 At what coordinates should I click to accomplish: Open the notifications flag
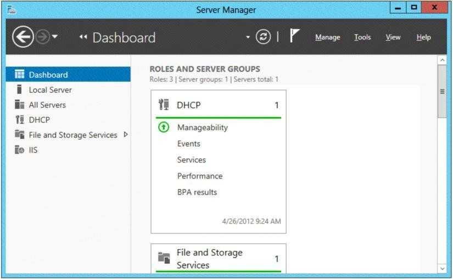click(x=294, y=36)
